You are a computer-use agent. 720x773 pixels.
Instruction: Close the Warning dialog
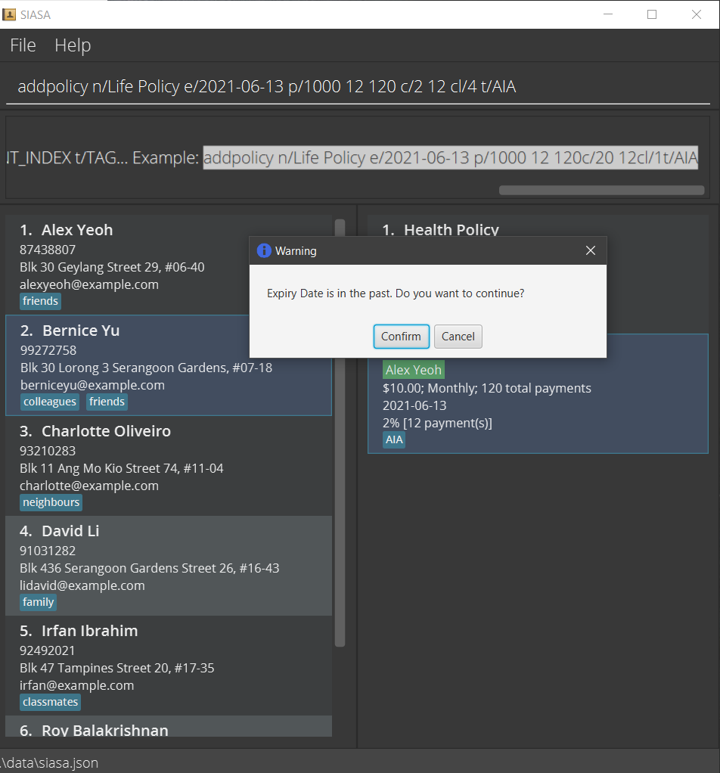click(x=591, y=250)
